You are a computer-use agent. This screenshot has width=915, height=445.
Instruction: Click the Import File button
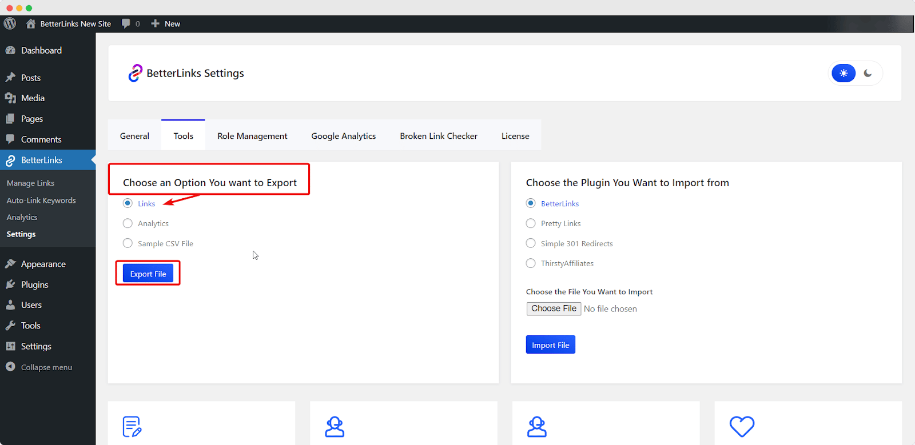551,344
